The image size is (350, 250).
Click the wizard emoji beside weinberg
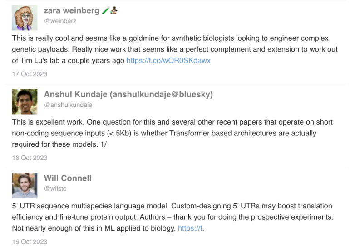point(114,10)
